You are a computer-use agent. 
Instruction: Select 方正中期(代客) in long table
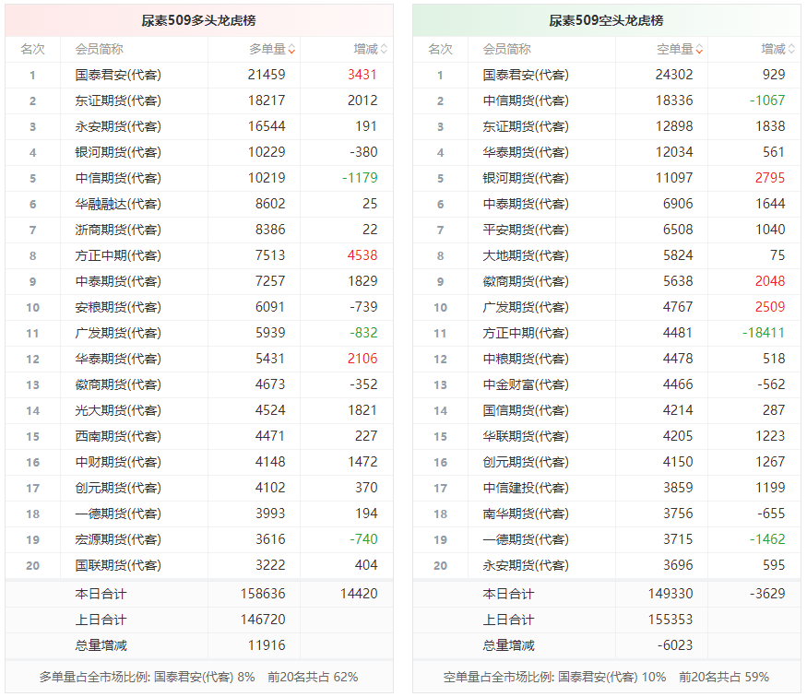(118, 255)
